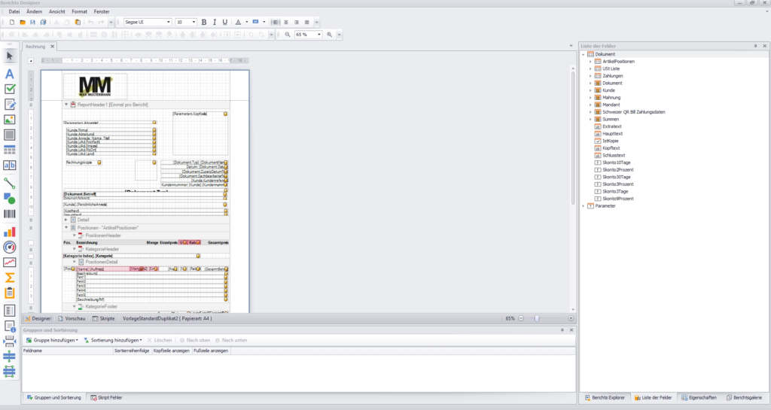Expand the Detail band
This screenshot has height=410, width=771.
[x=66, y=220]
